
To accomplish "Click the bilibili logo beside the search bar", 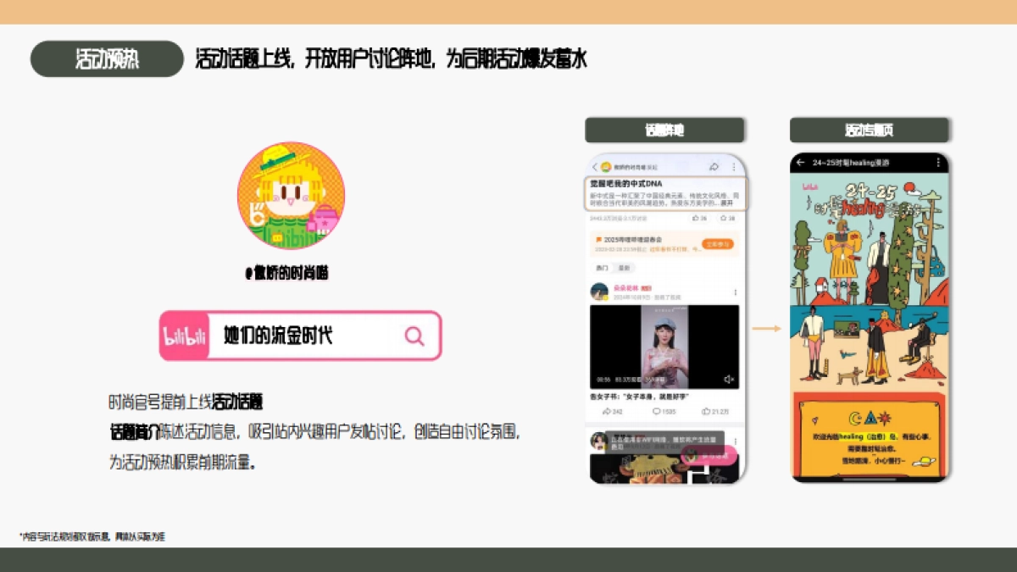I will point(186,336).
